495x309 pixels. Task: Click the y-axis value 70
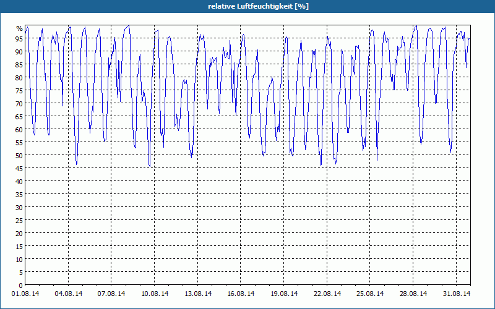(x=19, y=103)
